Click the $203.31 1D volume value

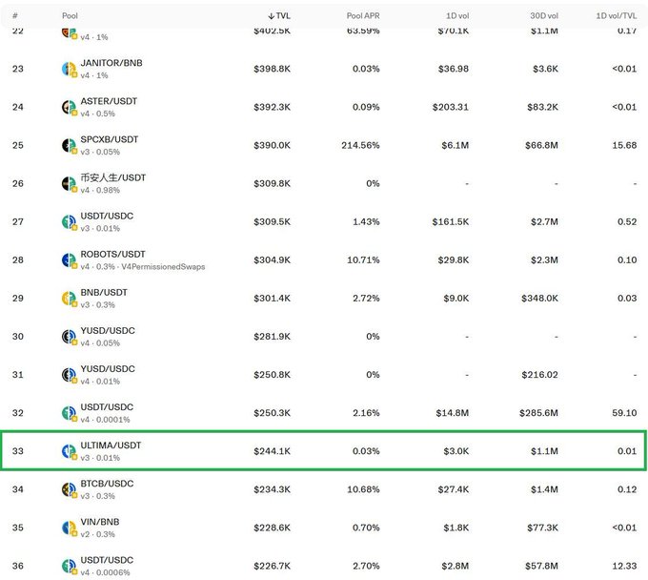451,107
